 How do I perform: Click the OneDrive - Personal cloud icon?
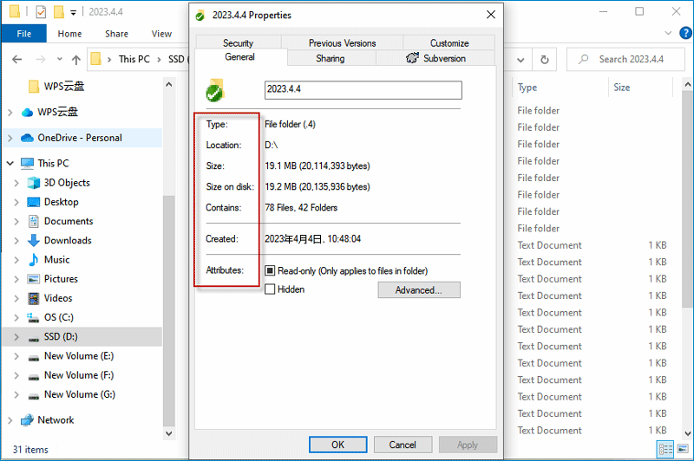pyautogui.click(x=27, y=138)
